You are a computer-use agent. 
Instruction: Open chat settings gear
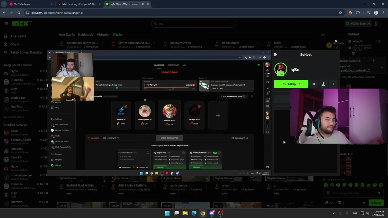[x=364, y=203]
